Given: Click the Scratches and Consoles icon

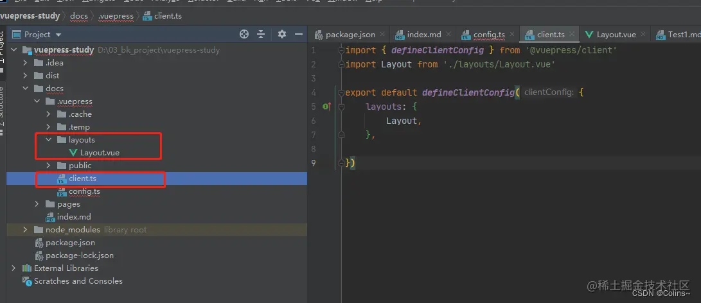Looking at the screenshot, I should tap(27, 281).
